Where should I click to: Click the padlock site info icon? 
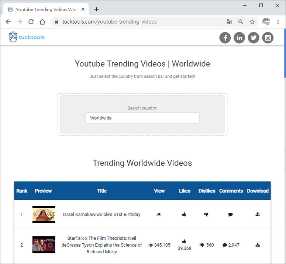point(56,22)
